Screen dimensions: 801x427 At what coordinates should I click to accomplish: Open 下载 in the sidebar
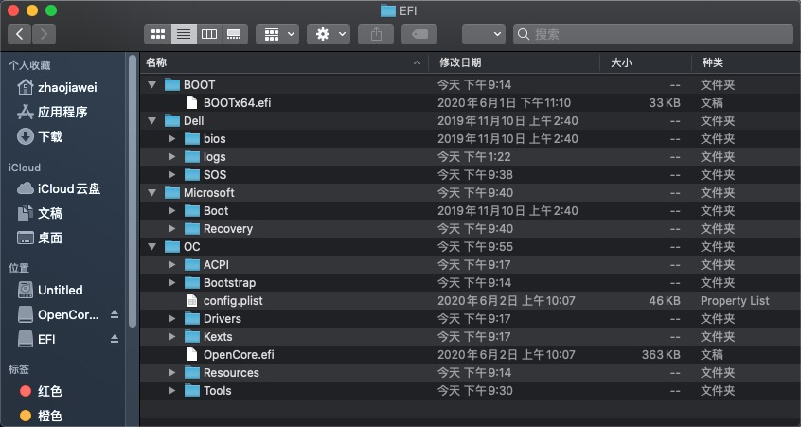[x=40, y=136]
